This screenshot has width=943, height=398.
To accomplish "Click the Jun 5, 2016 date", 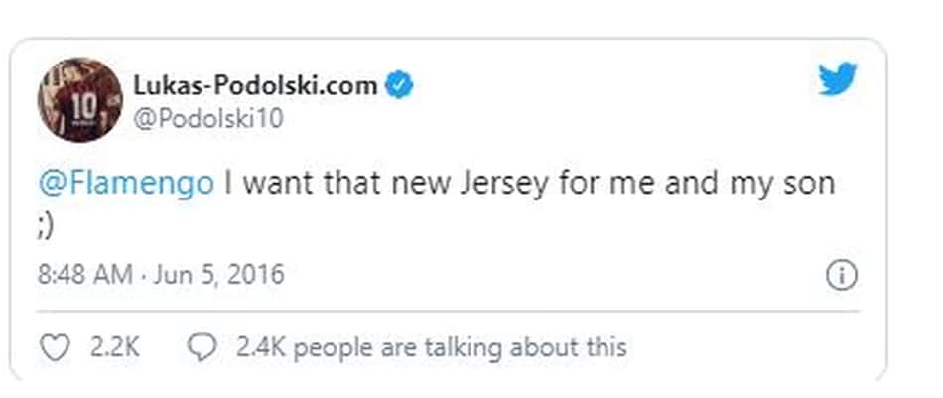I will click(x=219, y=275).
